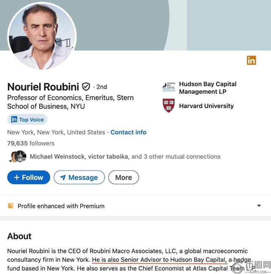271x274 pixels.
Task: Click the verification shield icon beside the name
Action: (x=86, y=87)
